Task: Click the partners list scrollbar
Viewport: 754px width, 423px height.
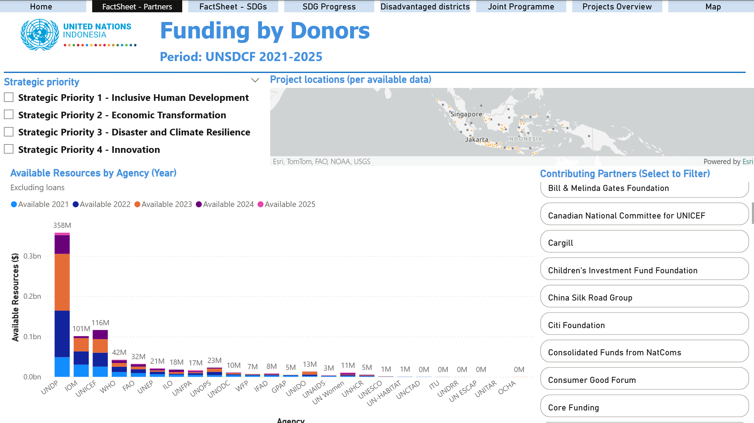Action: tap(753, 213)
